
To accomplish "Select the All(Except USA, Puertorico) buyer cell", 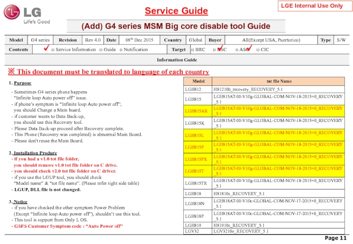I will pyautogui.click(x=271, y=40).
